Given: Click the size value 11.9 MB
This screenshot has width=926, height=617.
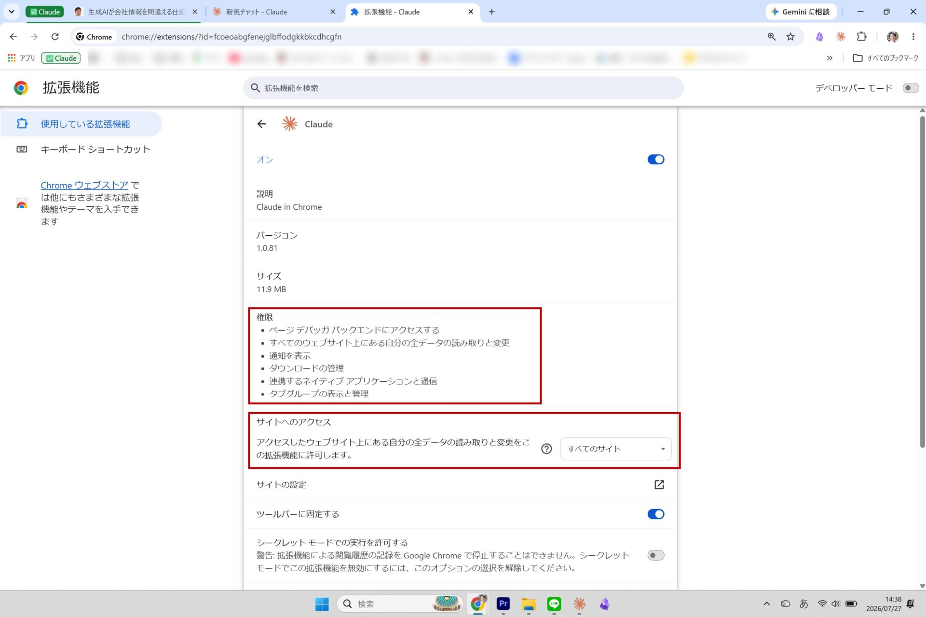Looking at the screenshot, I should click(271, 289).
